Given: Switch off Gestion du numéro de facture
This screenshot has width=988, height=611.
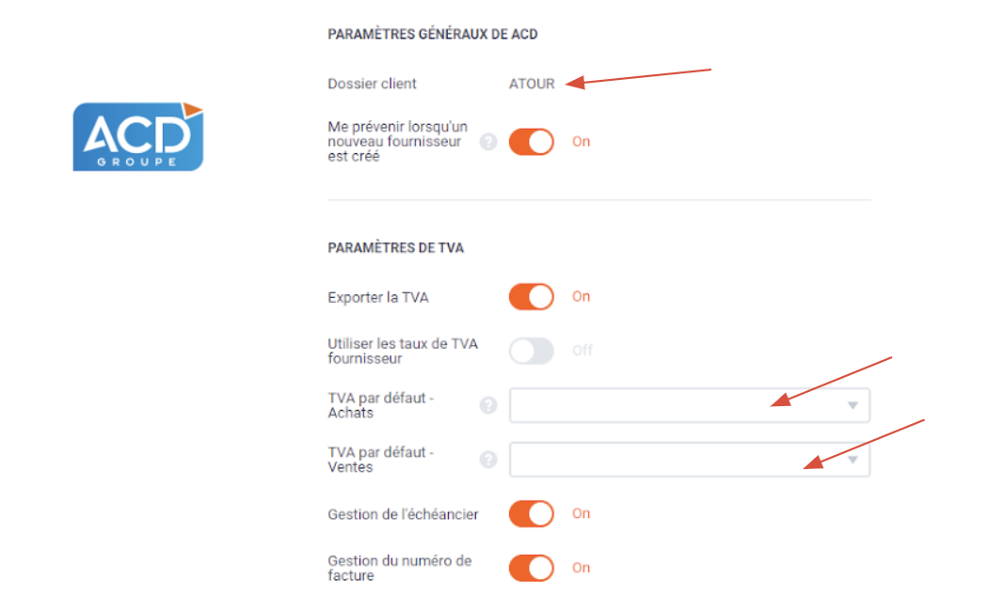Looking at the screenshot, I should click(532, 568).
